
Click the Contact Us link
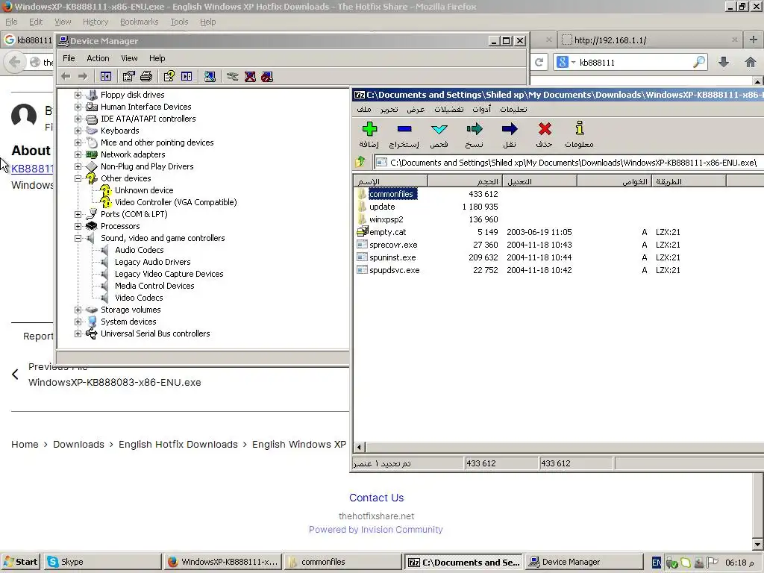376,498
